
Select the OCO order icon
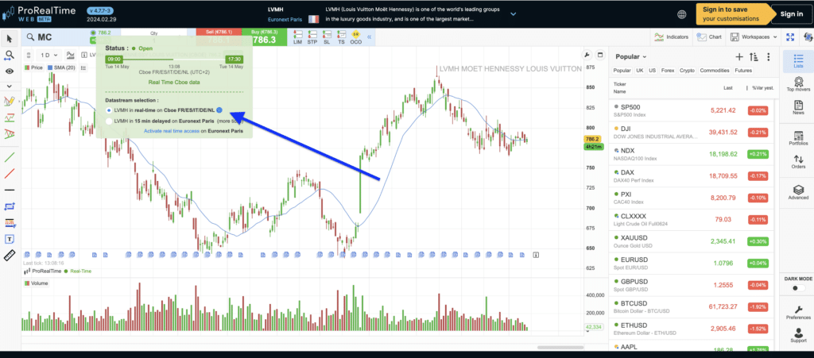355,37
